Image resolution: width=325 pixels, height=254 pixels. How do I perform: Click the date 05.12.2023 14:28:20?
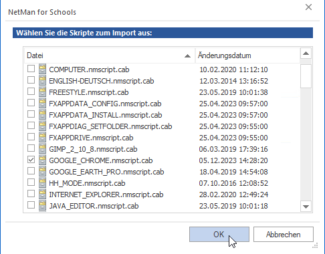pos(233,160)
